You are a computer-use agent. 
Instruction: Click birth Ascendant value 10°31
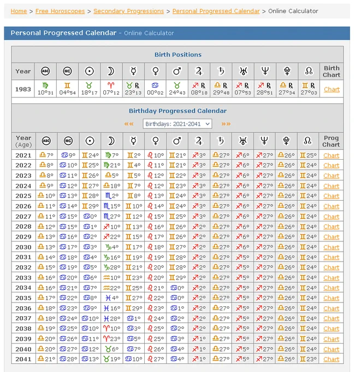click(45, 92)
